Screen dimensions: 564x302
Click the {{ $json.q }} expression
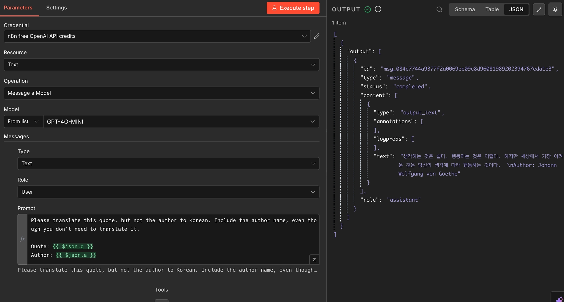[x=73, y=246]
